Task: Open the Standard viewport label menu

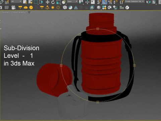Action: 6,12
